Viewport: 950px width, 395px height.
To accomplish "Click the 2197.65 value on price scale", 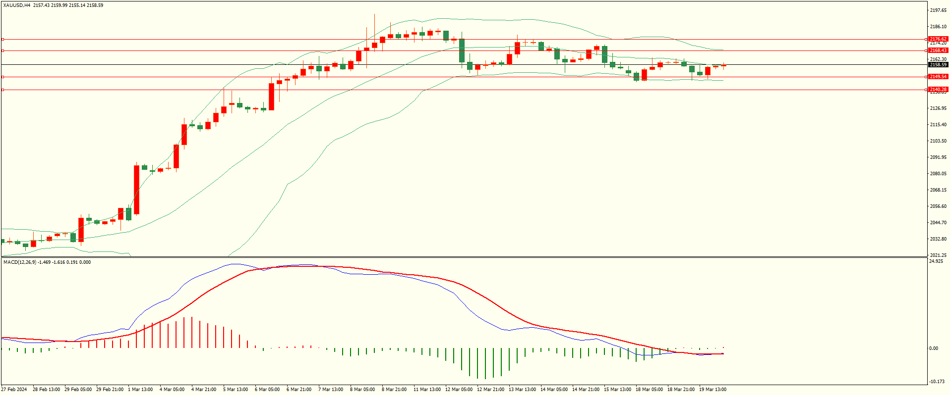I will click(x=938, y=10).
